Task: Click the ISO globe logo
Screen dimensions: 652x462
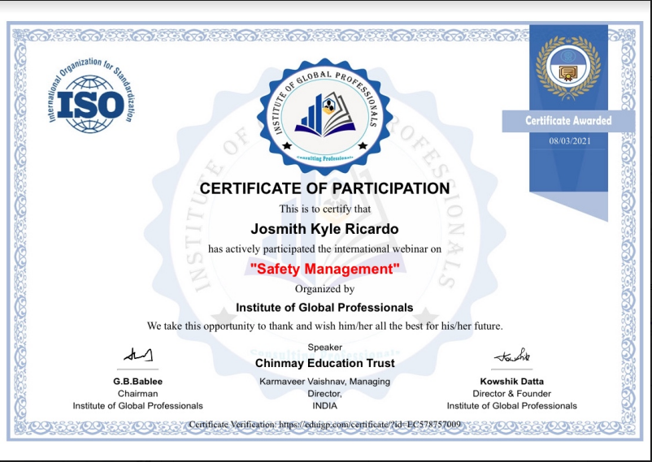Action: (91, 96)
